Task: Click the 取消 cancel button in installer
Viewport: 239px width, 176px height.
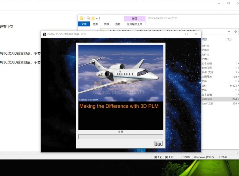Action: (158, 144)
